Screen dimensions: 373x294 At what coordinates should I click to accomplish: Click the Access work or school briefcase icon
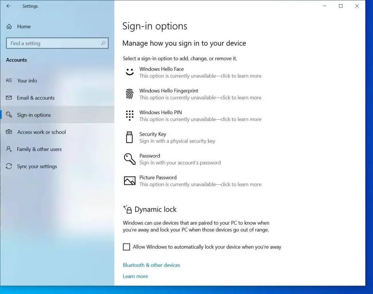[9, 131]
